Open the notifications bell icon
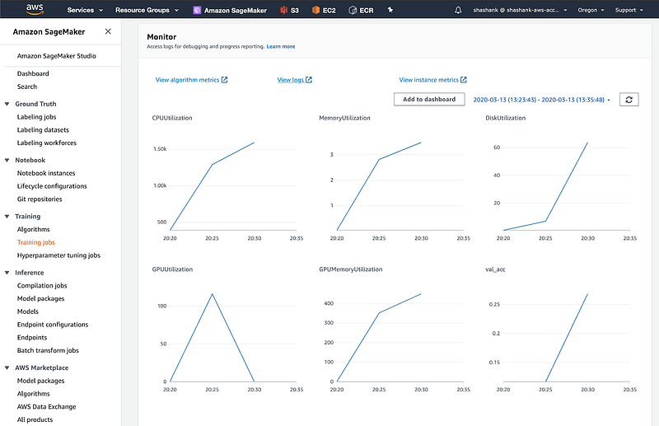The image size is (659, 426). point(458,11)
